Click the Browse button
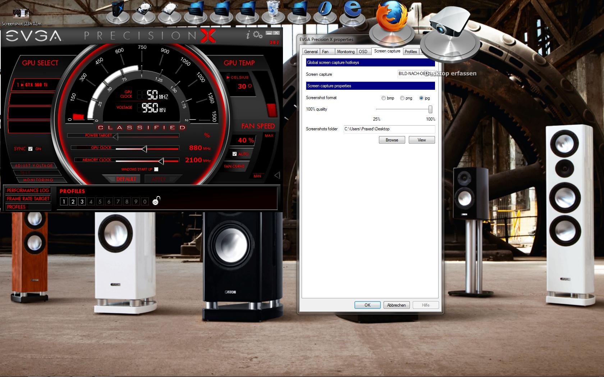This screenshot has height=377, width=604. coord(392,140)
